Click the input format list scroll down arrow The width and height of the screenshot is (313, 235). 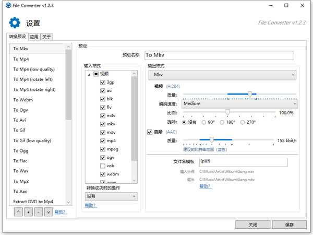(x=135, y=180)
